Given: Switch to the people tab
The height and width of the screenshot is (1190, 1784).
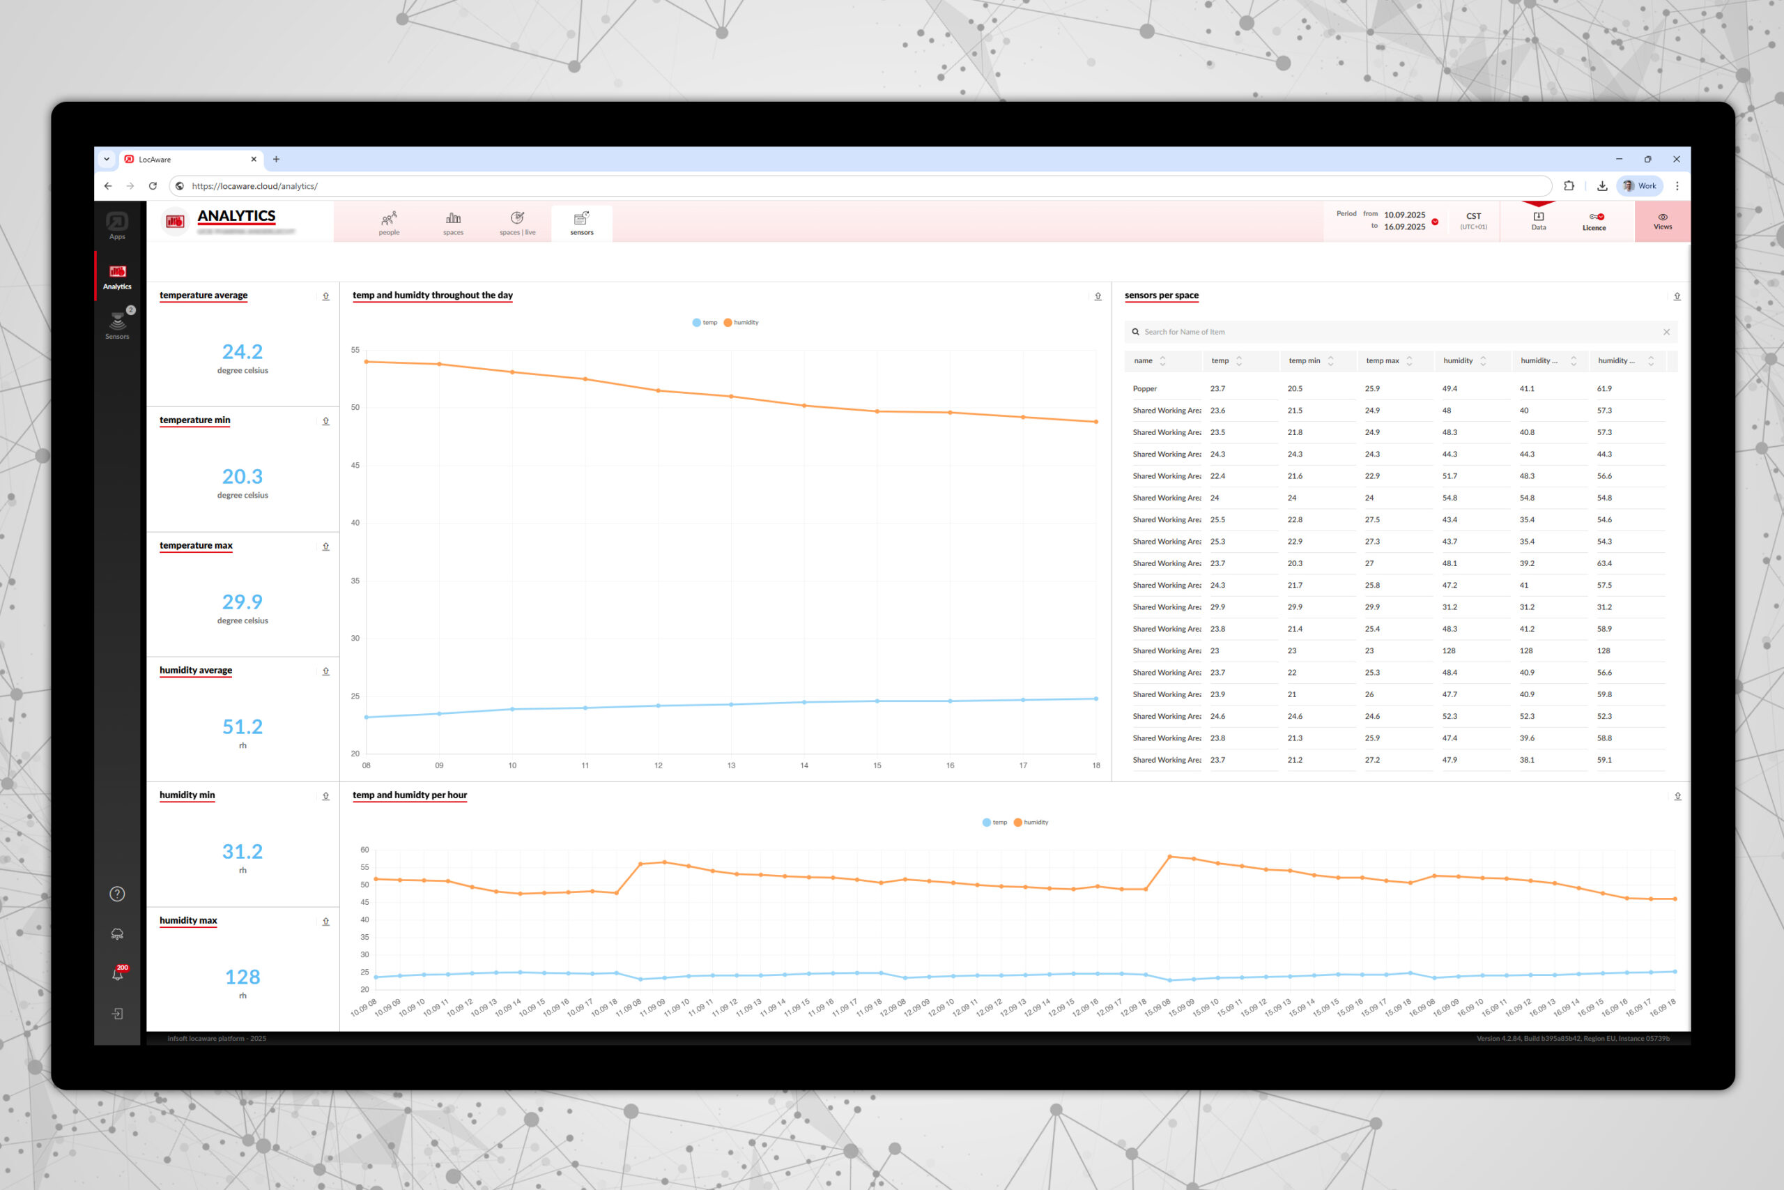Looking at the screenshot, I should [x=389, y=223].
